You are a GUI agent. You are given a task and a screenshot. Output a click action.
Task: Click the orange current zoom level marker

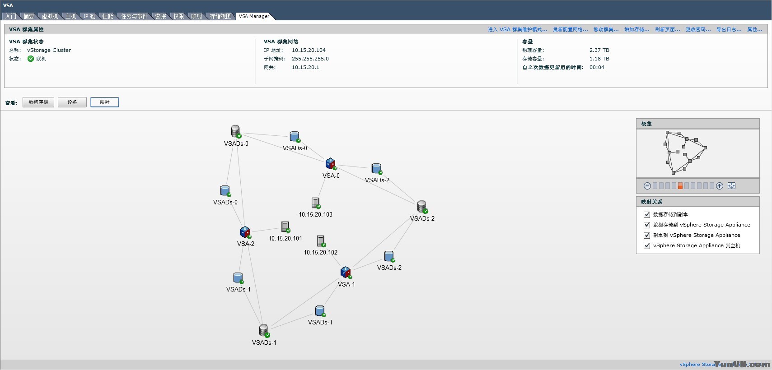[x=680, y=186]
